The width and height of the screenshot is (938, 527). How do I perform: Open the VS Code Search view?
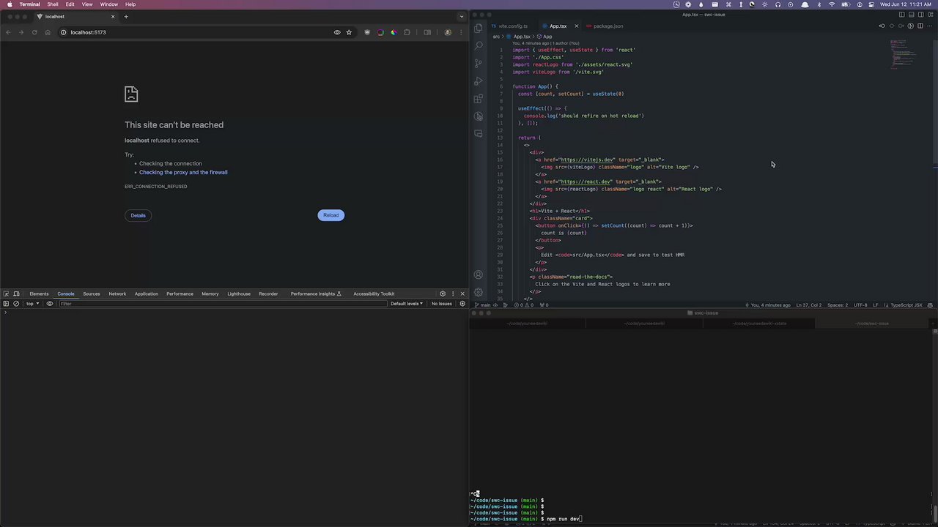(x=479, y=45)
